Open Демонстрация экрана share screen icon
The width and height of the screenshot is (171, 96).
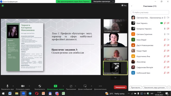tap(55, 86)
